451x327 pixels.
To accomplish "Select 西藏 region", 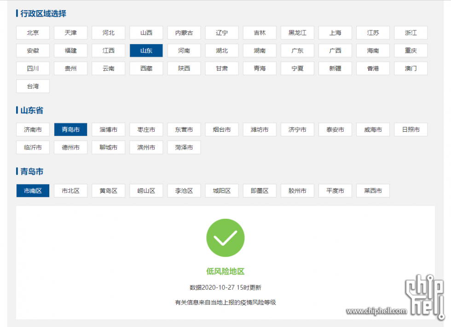I will (146, 69).
